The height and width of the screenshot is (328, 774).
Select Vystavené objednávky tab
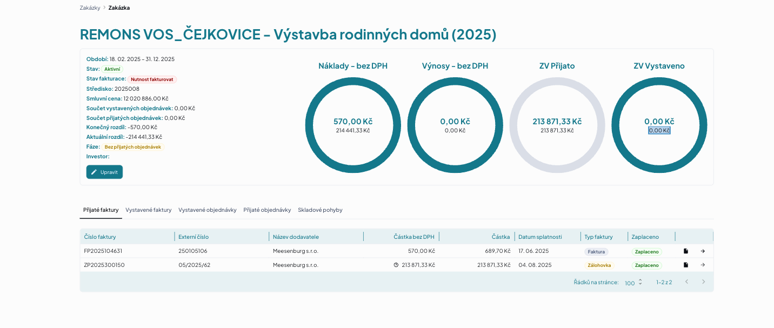pyautogui.click(x=208, y=210)
